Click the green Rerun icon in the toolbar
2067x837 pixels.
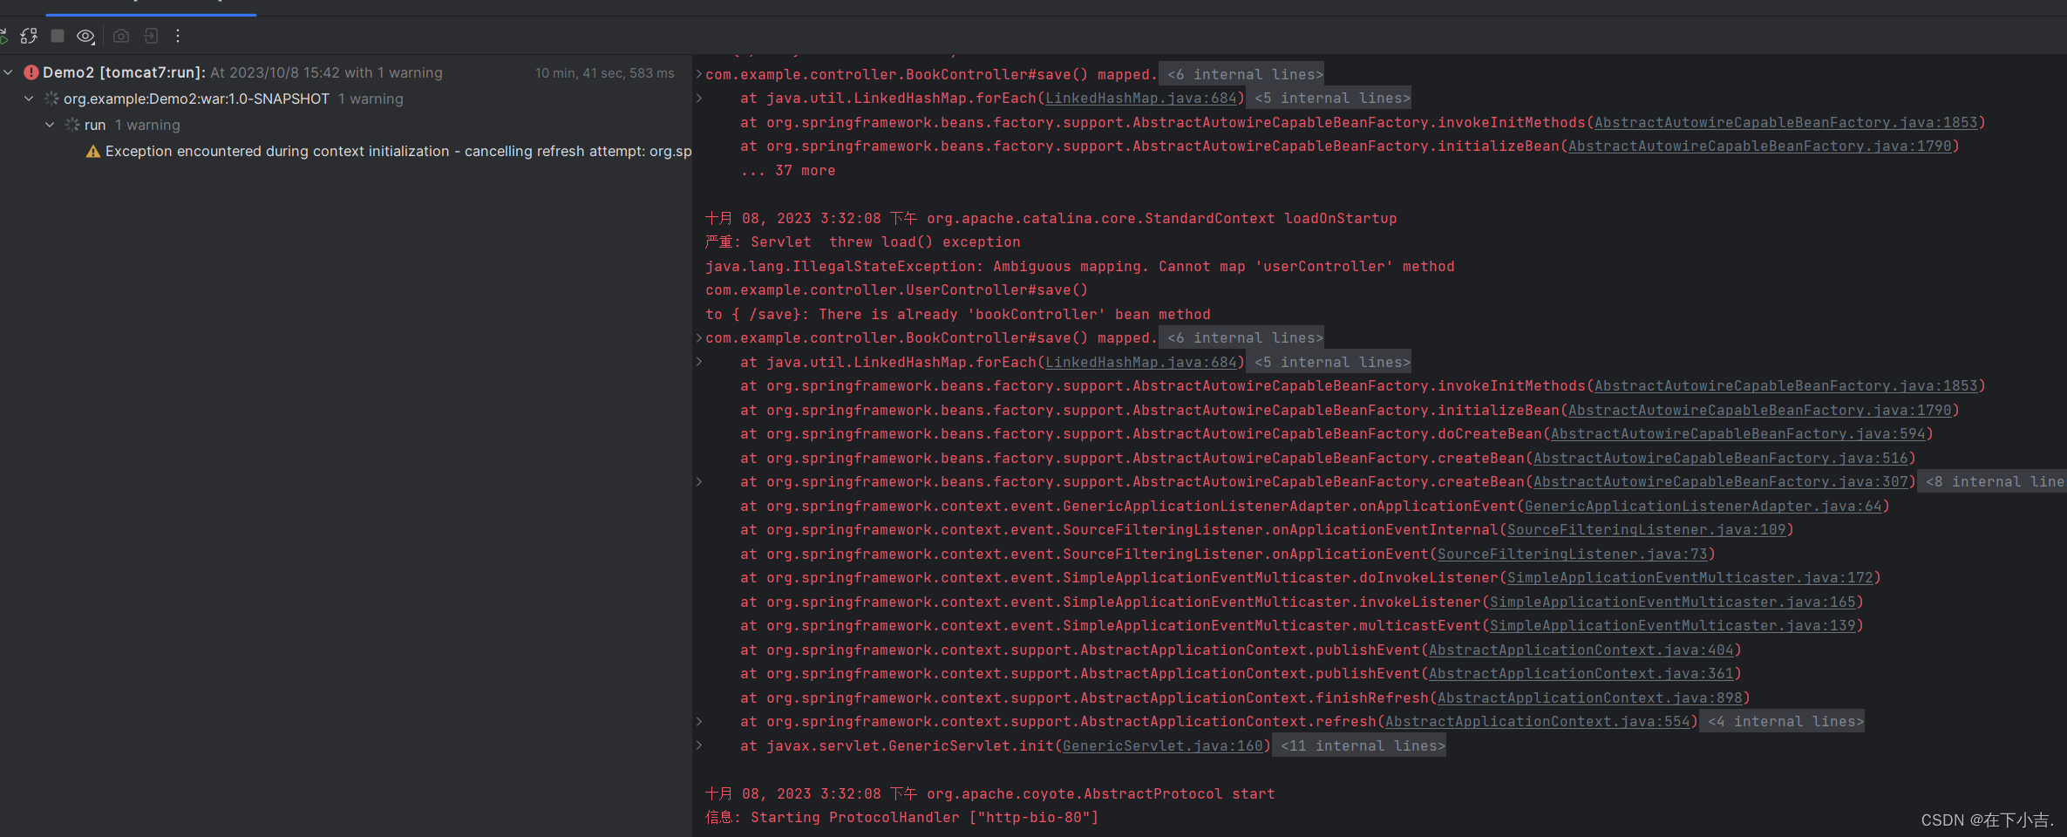click(3, 36)
